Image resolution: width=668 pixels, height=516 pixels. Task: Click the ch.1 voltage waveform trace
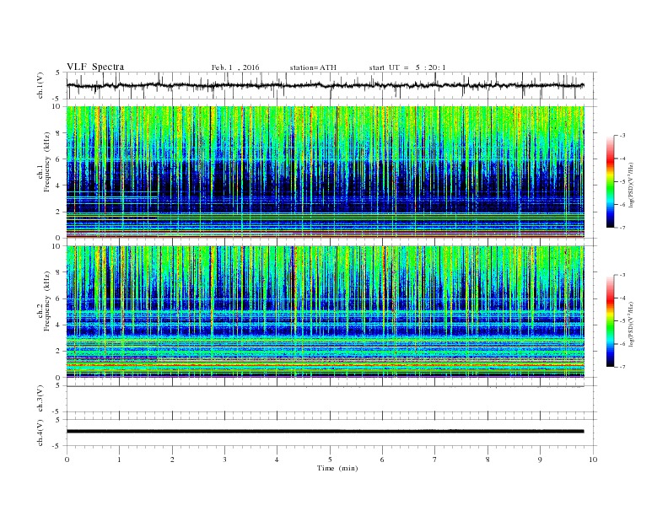325,85
